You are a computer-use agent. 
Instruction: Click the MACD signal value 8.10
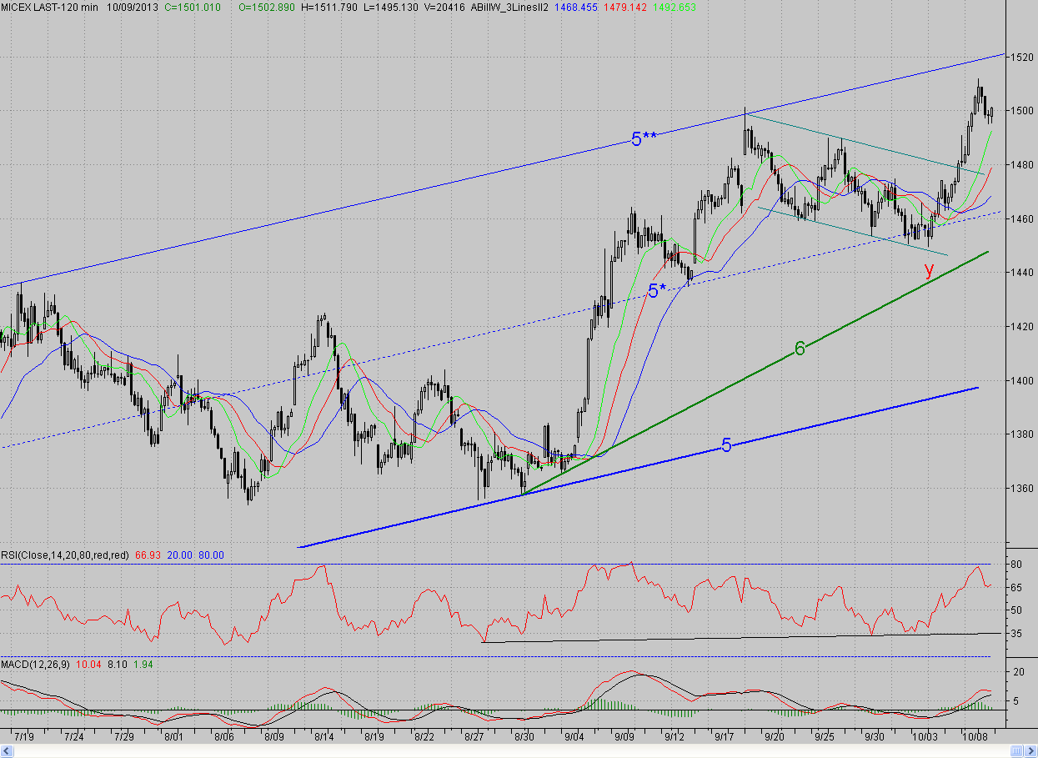coord(116,665)
